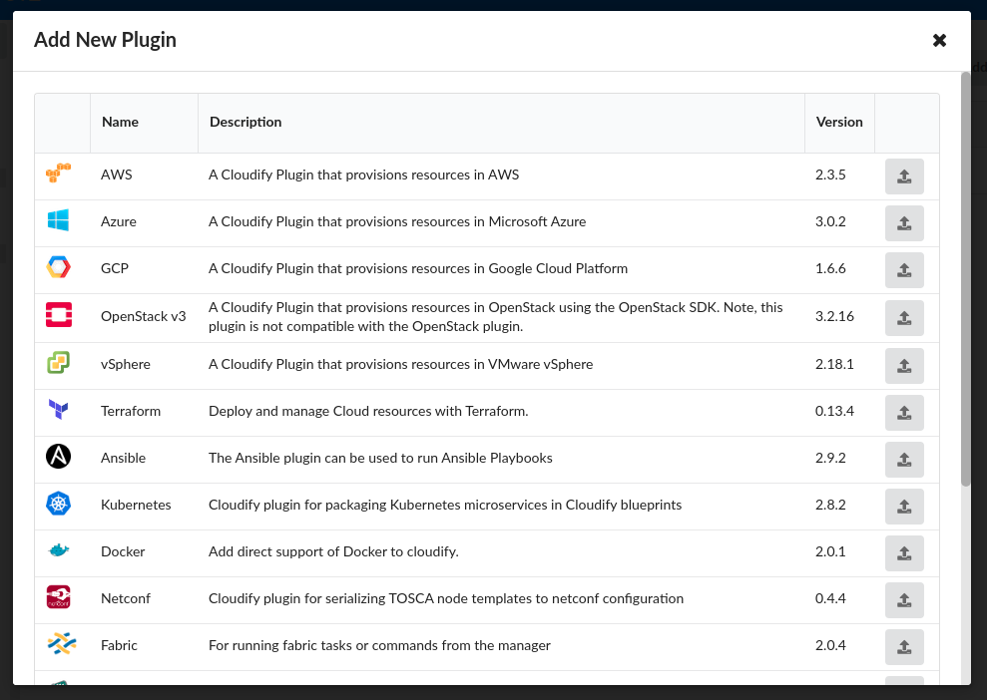The width and height of the screenshot is (987, 700).
Task: Click version 3.2.16 of OpenStack
Action: pyautogui.click(x=834, y=316)
